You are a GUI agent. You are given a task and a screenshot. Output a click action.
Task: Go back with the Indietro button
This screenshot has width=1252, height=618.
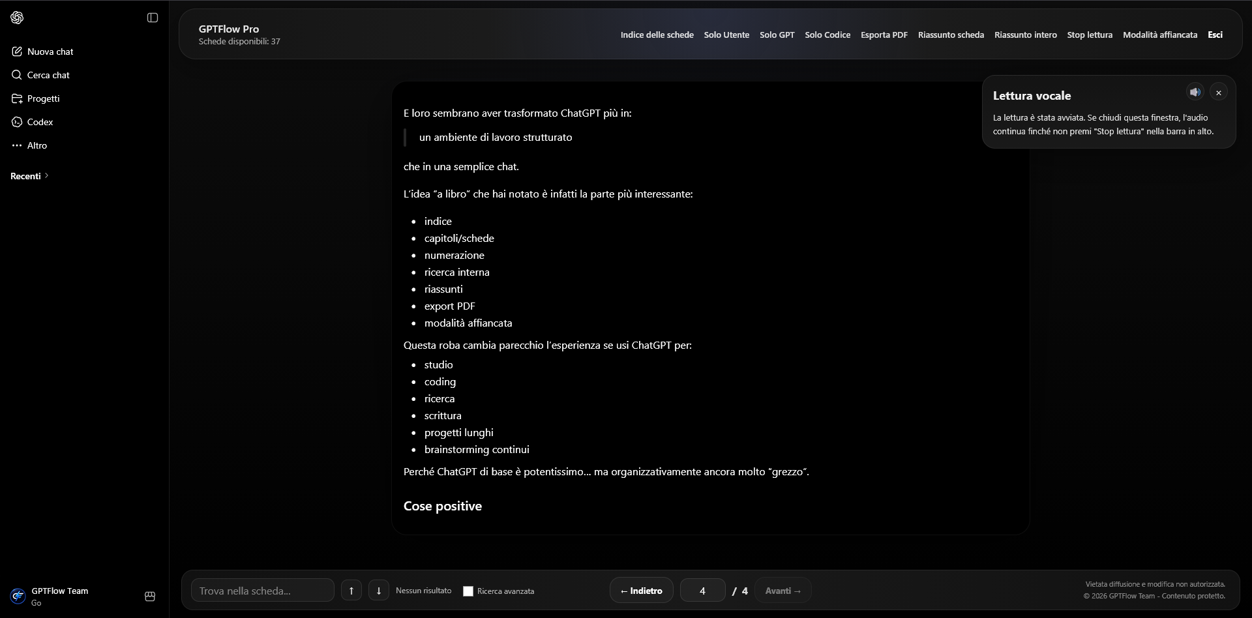(x=642, y=591)
